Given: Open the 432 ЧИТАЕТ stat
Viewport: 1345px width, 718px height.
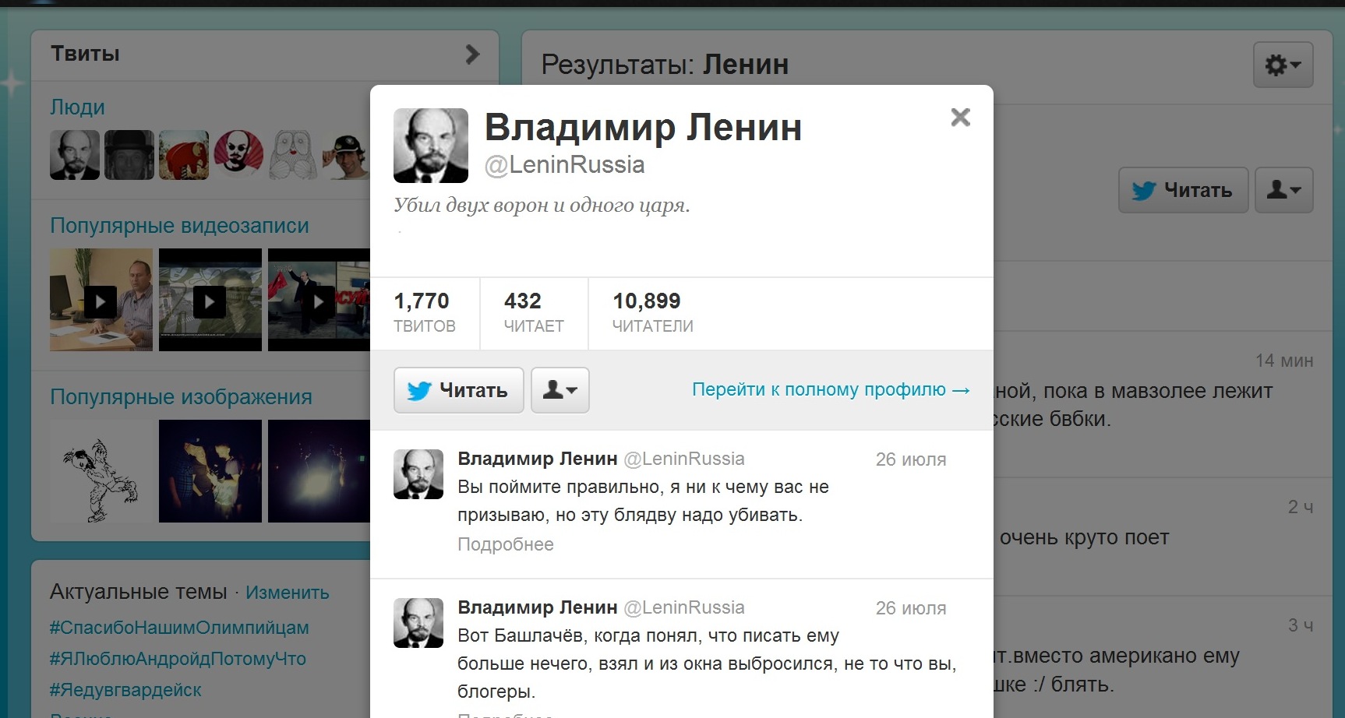Looking at the screenshot, I should [x=534, y=312].
